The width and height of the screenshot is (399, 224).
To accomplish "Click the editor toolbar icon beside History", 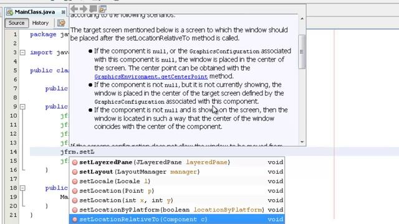I will [x=61, y=23].
